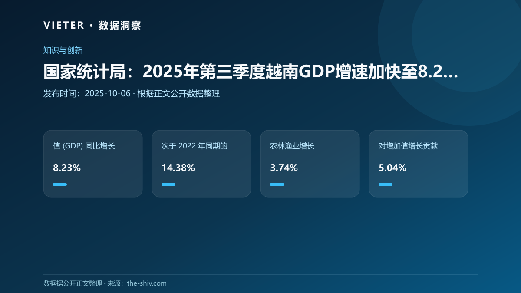521x293 pixels.
Task: Click the blue bar under 3.74%
Action: click(277, 184)
